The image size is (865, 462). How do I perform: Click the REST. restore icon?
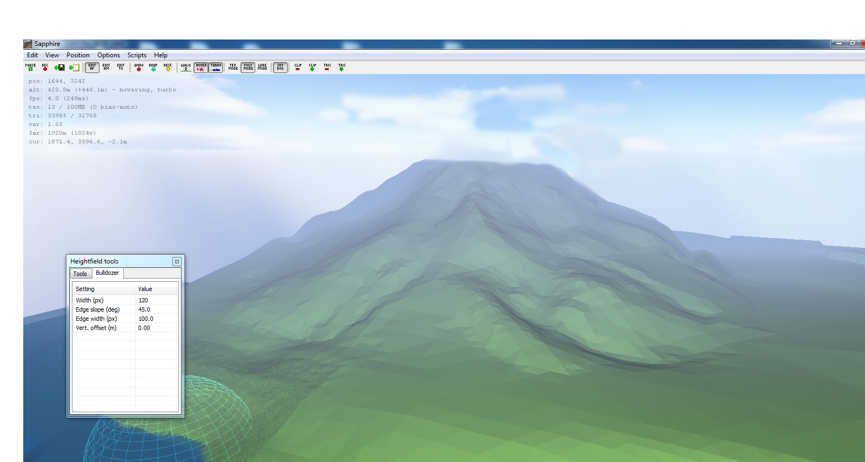click(168, 67)
